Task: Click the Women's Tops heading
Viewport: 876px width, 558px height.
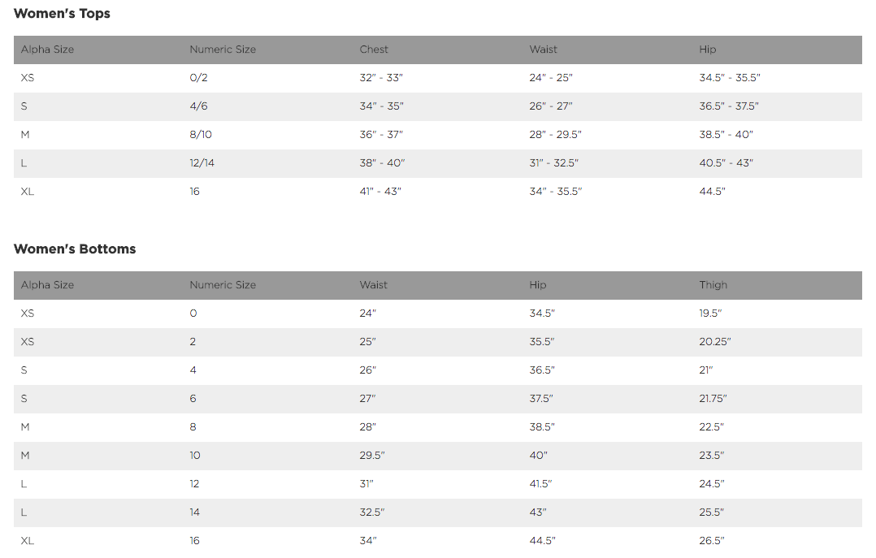Action: click(x=62, y=14)
